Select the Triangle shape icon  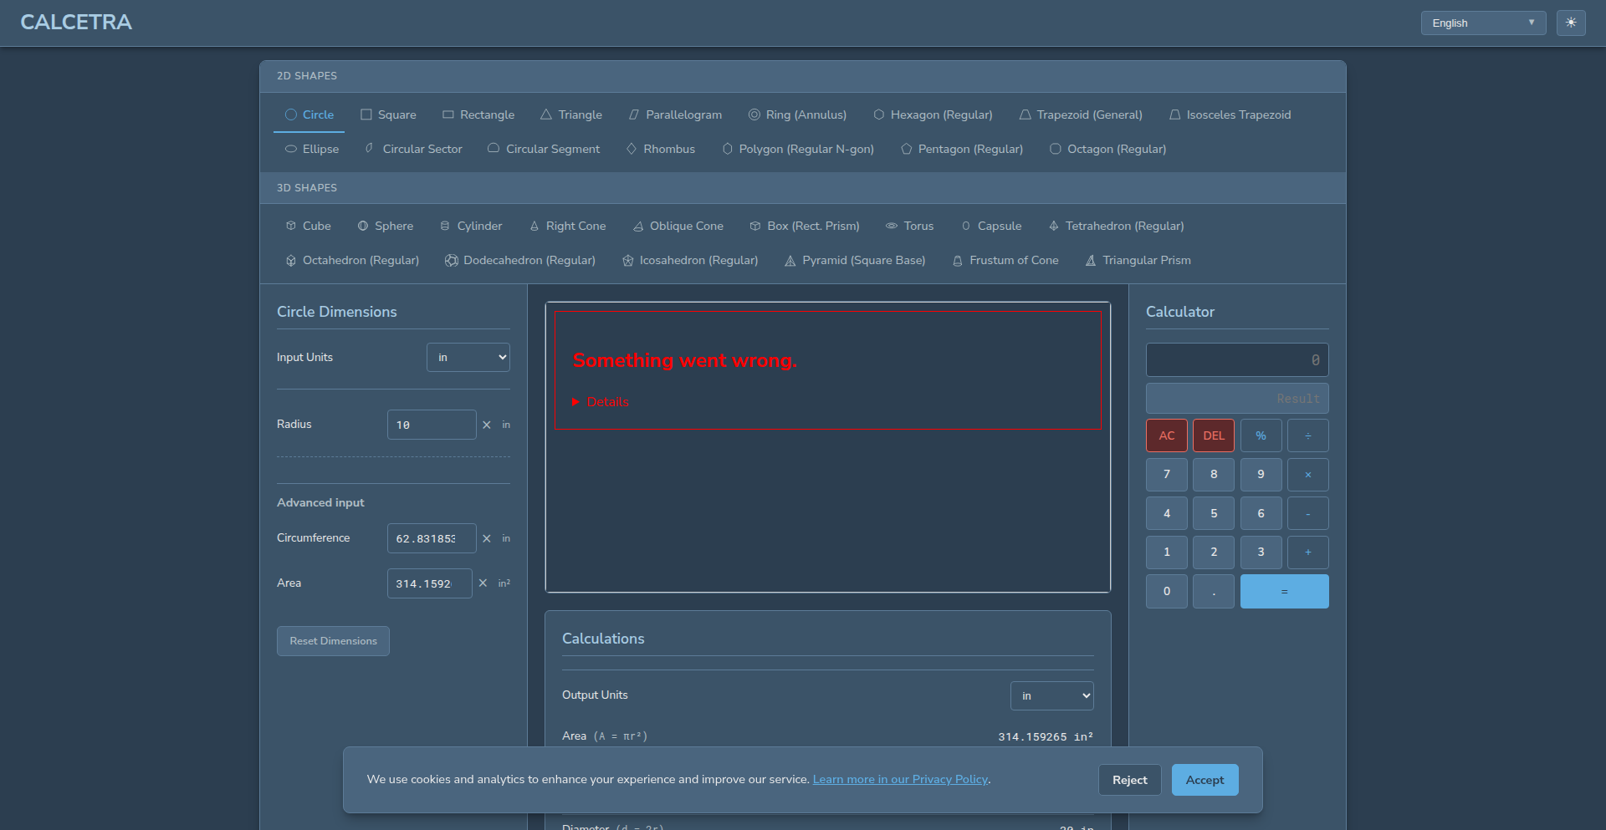click(x=546, y=115)
